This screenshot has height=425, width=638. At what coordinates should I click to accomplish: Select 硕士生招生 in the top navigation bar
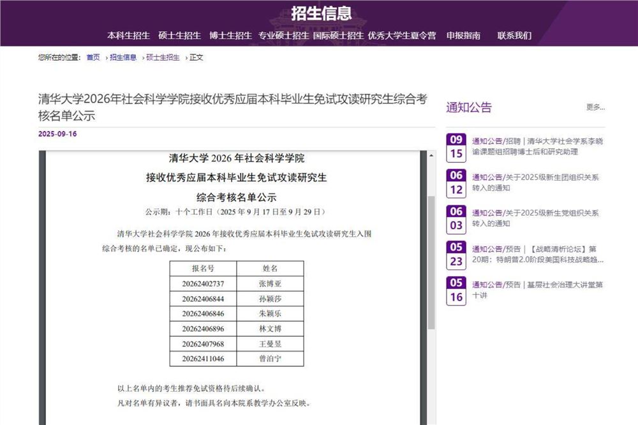[179, 36]
